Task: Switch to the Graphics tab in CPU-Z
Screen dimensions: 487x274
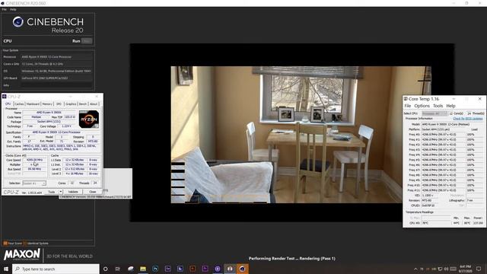Action: (x=71, y=104)
